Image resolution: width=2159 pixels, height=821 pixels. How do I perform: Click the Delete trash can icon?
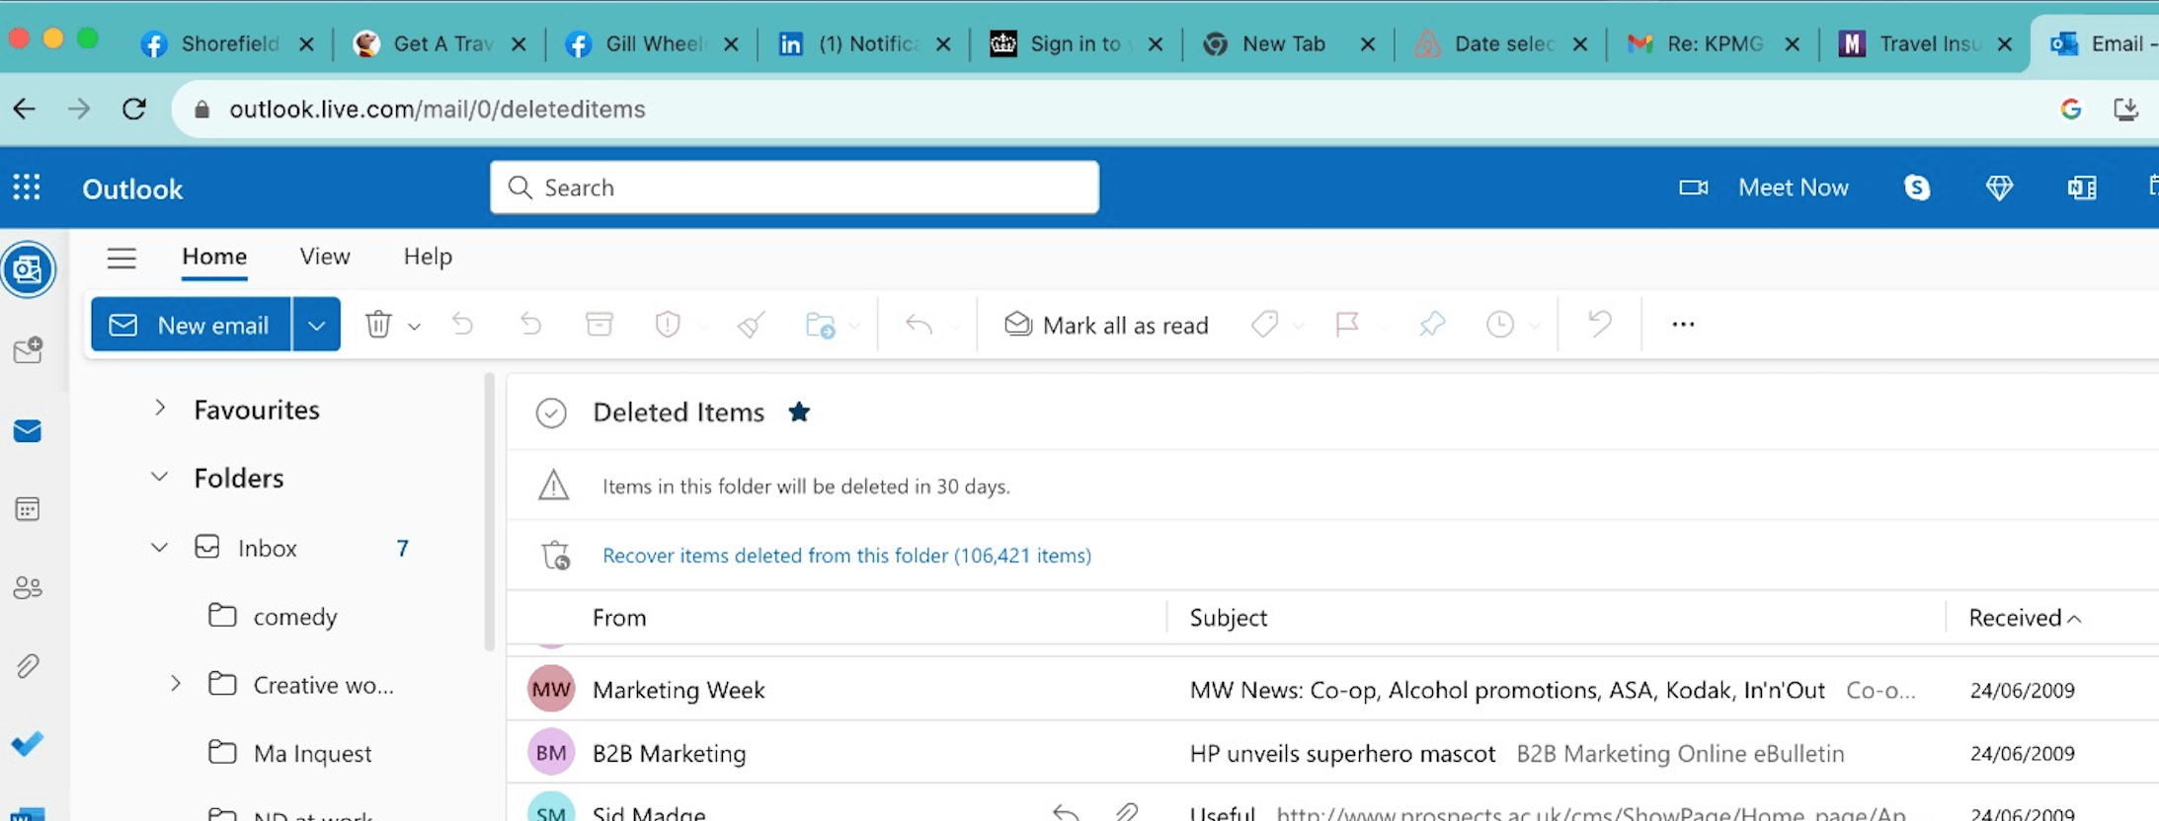coord(378,324)
